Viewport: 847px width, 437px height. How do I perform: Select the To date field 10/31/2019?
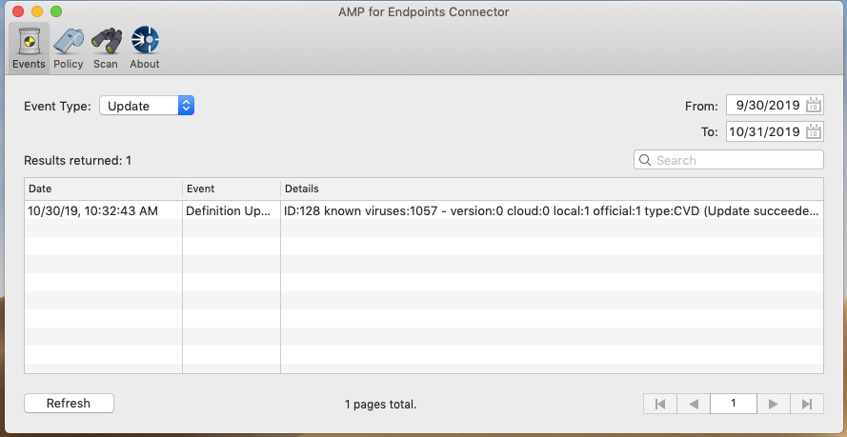tap(775, 131)
